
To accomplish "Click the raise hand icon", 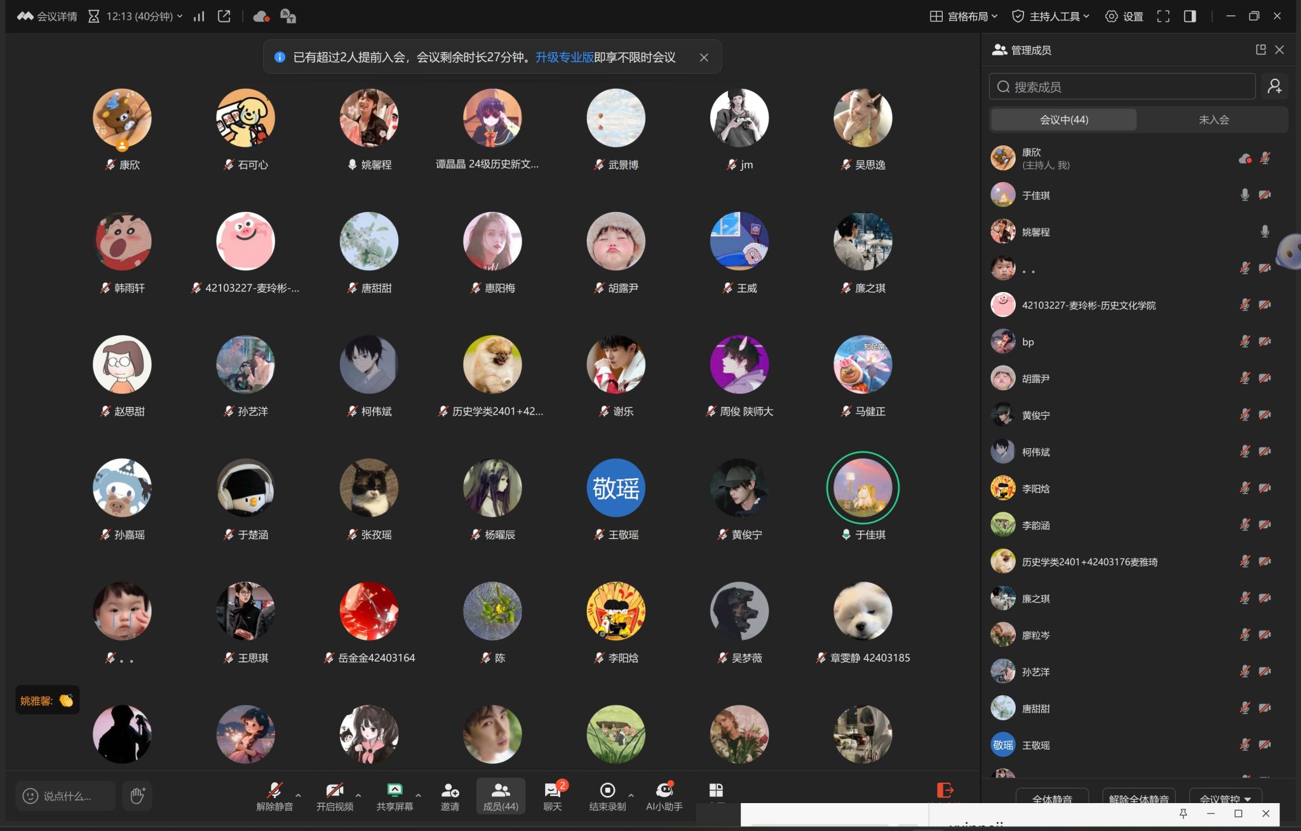I will [x=137, y=795].
